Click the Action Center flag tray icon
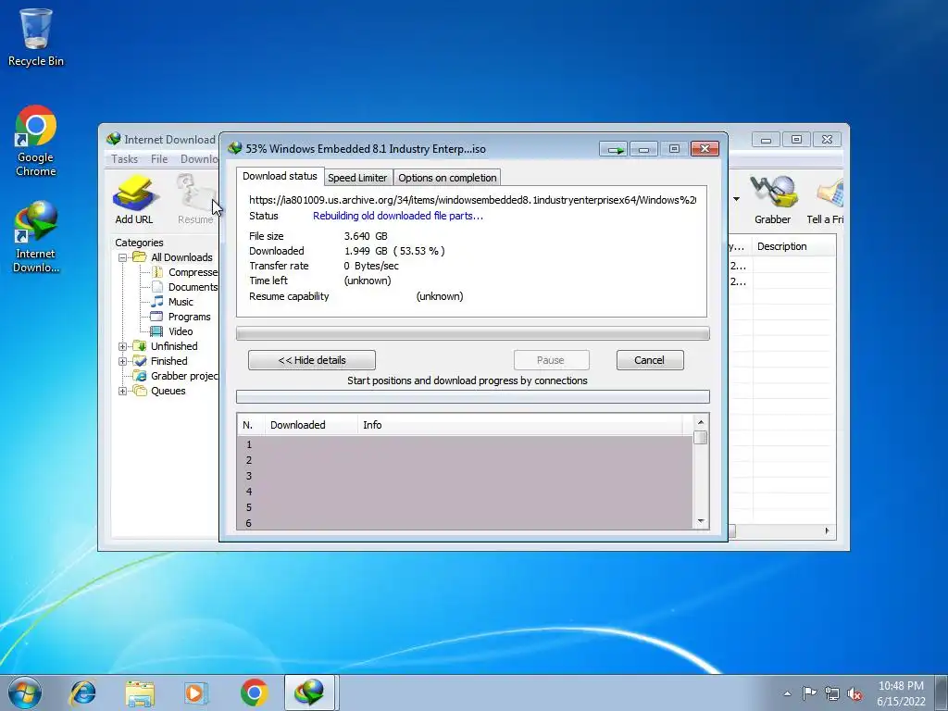Screen dimensions: 948x711 point(809,693)
